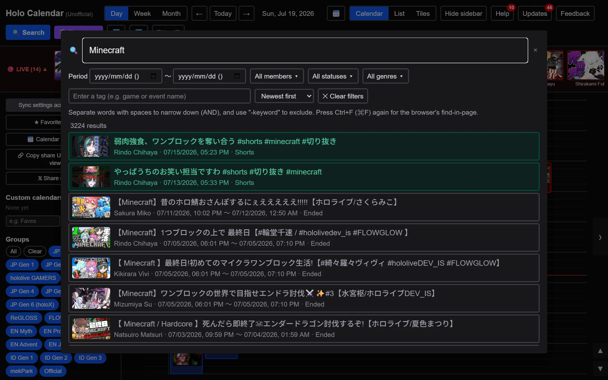
Task: Open the 弱肉強食 shorts result
Action: [x=304, y=146]
